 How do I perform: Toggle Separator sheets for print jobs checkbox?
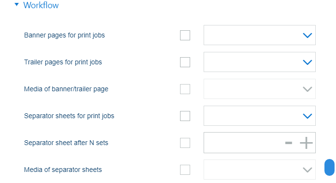tap(185, 116)
